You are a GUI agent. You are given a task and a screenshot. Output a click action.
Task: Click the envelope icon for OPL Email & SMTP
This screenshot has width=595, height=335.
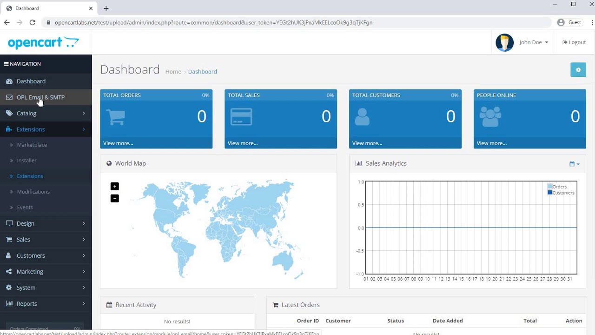[9, 97]
